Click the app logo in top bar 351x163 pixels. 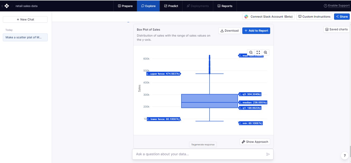7,6
